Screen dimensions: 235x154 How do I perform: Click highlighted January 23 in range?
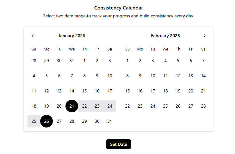(x=97, y=106)
